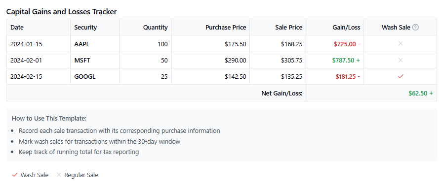Viewport: 444px width, 188px height.
Task: Toggle the wash sale X icon for AAPL
Action: coord(401,43)
